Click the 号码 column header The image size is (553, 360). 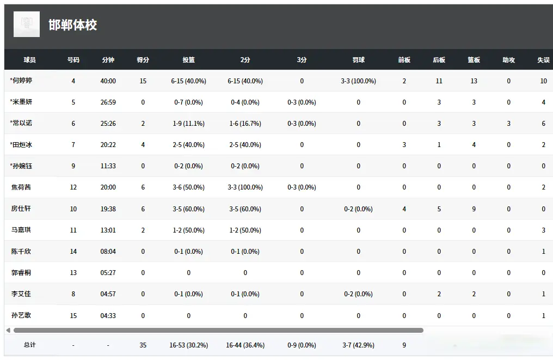pyautogui.click(x=73, y=60)
